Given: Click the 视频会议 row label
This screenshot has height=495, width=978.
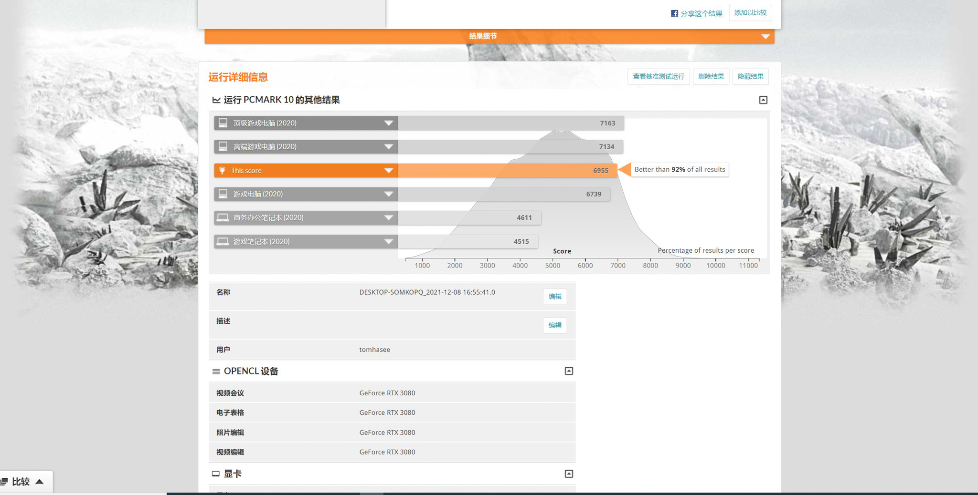Looking at the screenshot, I should [230, 393].
